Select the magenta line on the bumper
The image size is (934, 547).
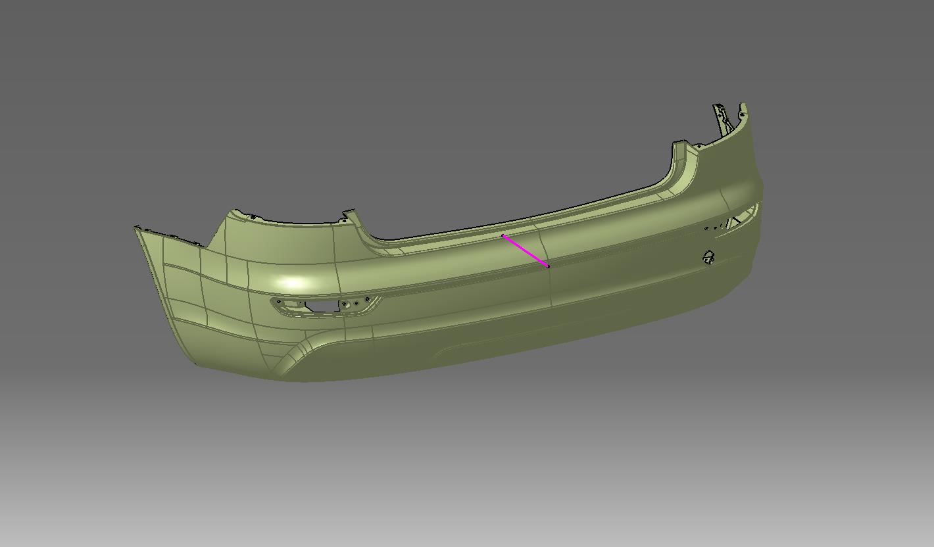coord(526,251)
